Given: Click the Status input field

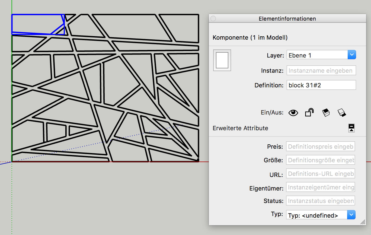Looking at the screenshot, I should pos(320,201).
